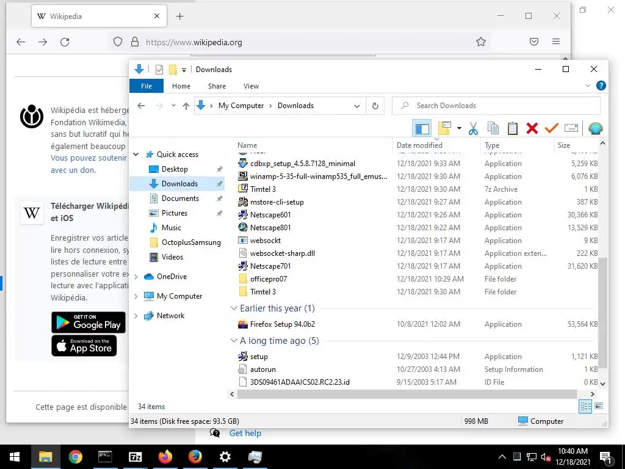Open the recent locations dropdown arrow

(173, 106)
